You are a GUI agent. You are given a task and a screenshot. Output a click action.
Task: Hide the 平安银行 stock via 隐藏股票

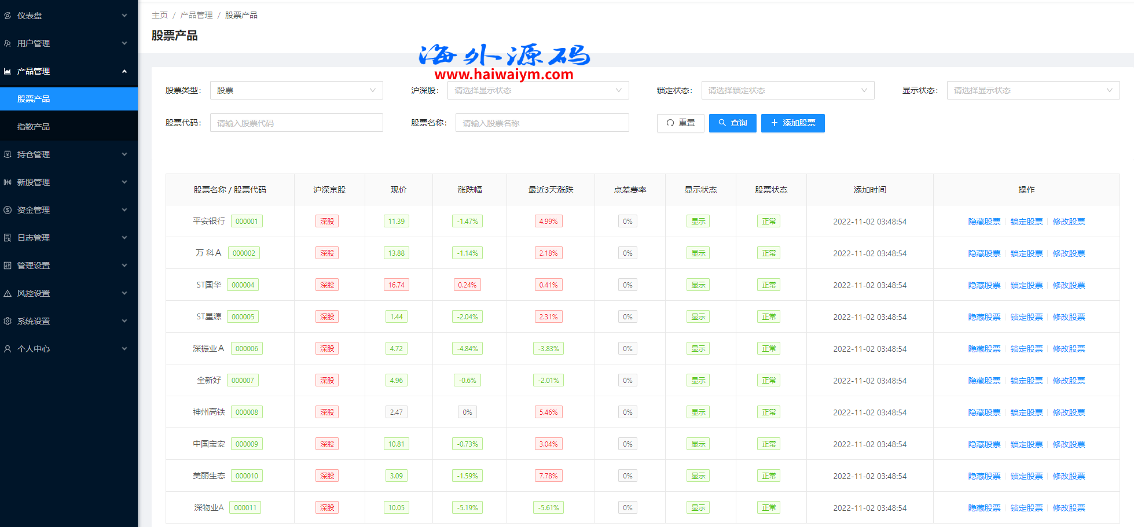pos(984,222)
